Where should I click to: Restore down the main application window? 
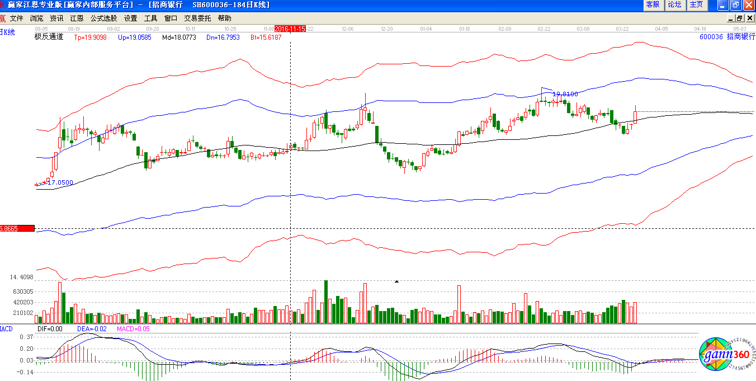tap(735, 5)
